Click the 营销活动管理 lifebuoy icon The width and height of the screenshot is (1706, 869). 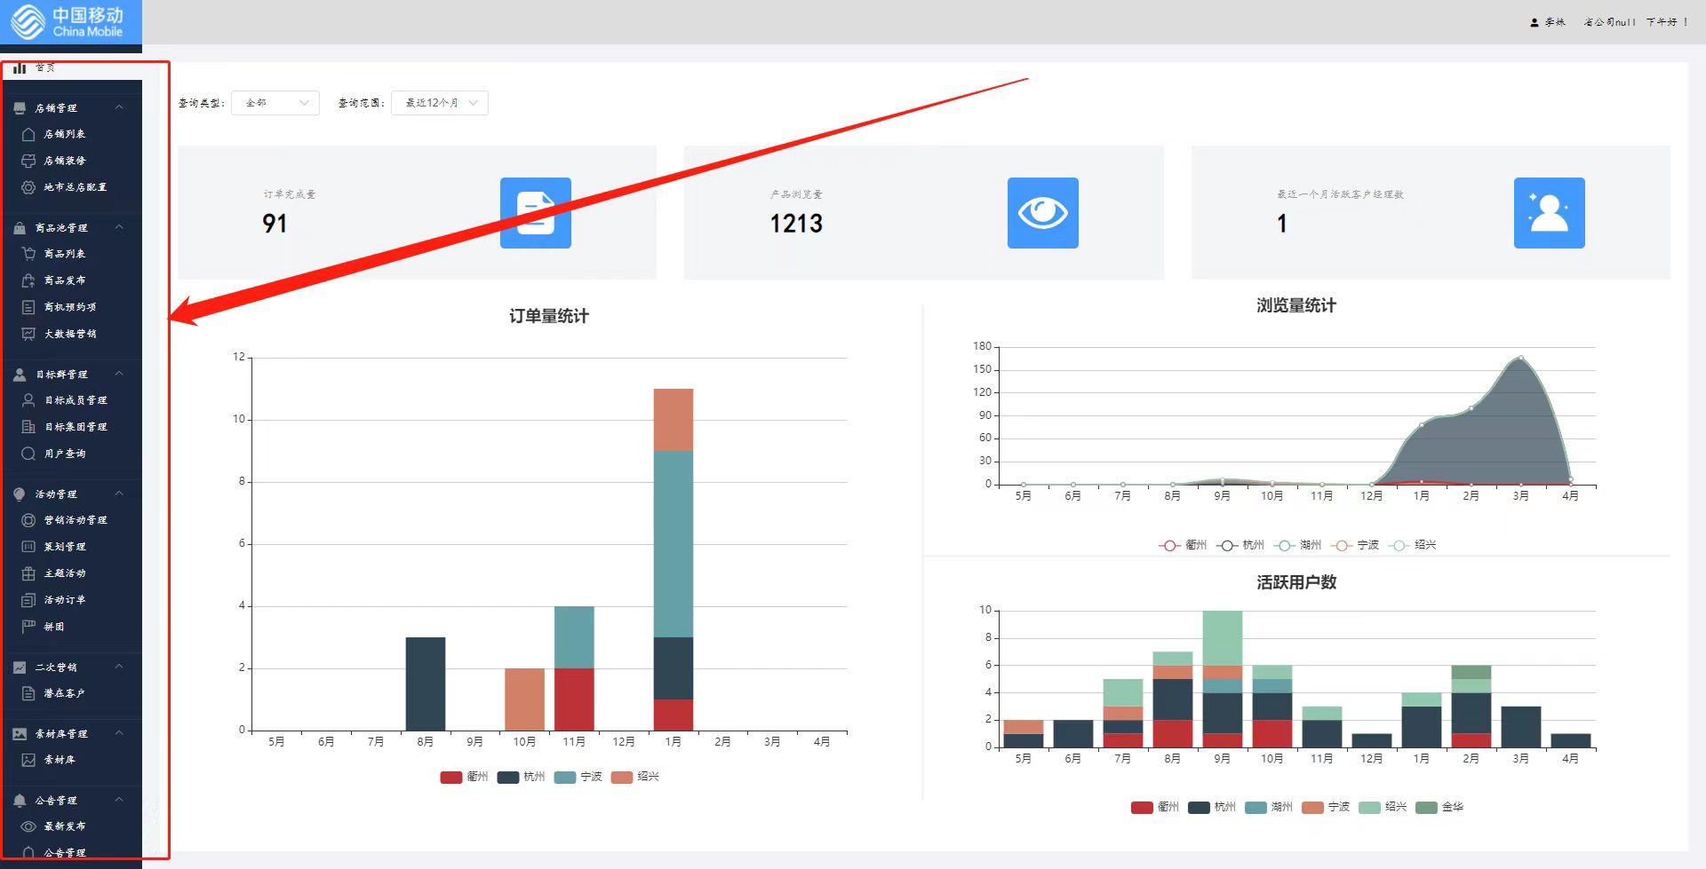point(28,520)
